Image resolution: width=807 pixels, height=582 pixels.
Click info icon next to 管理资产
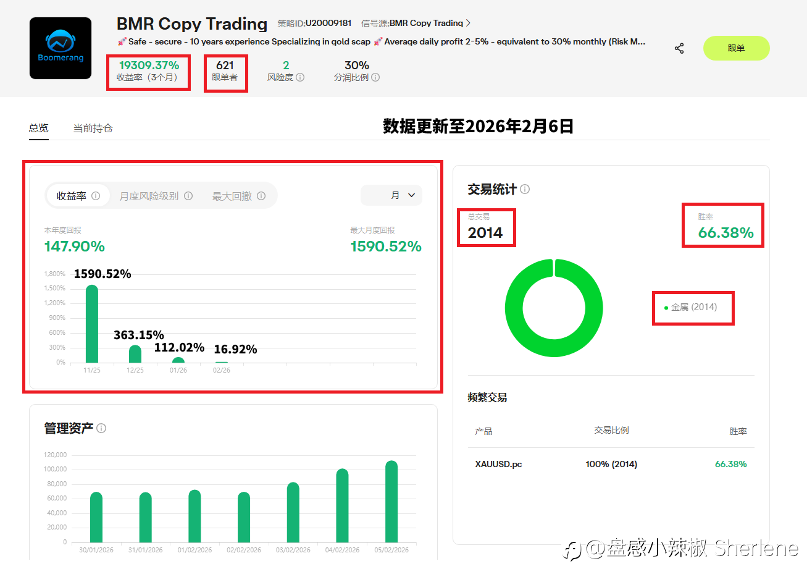point(101,428)
